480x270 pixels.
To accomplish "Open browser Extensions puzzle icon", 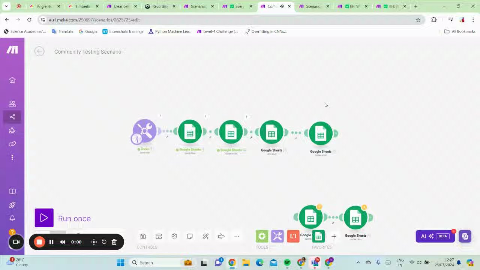I will pyautogui.click(x=434, y=20).
